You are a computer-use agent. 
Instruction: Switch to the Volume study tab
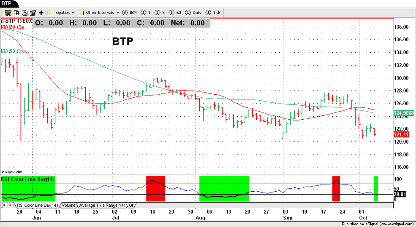tap(68, 205)
